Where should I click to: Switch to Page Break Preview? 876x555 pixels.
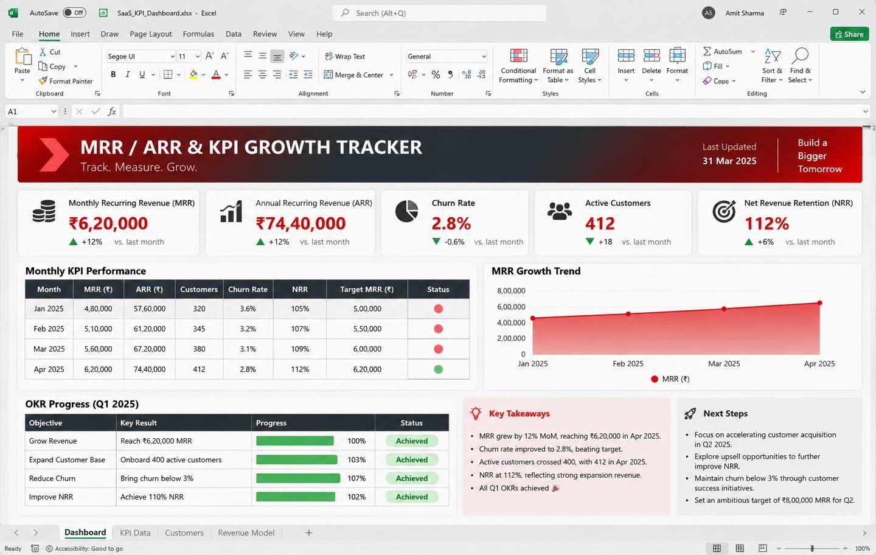click(x=763, y=548)
